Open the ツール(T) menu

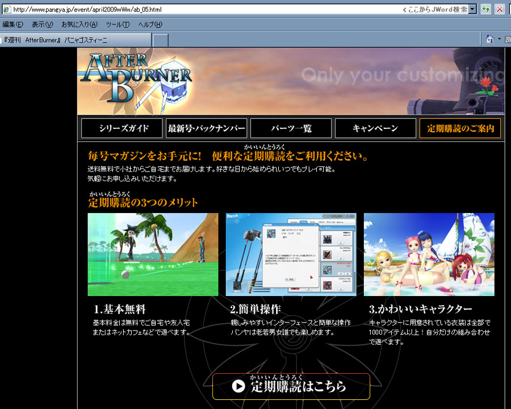tap(118, 24)
